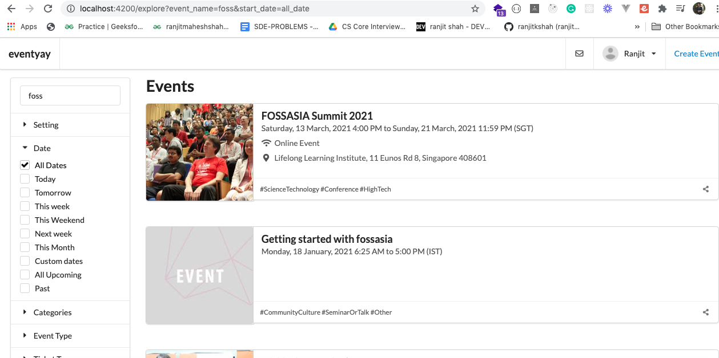Open the media control playlist icon
The image size is (719, 358).
[680, 9]
